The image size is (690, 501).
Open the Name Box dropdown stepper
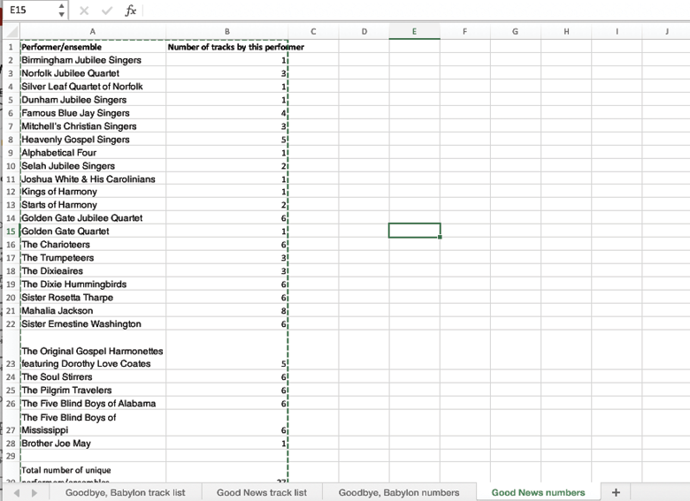[x=61, y=11]
